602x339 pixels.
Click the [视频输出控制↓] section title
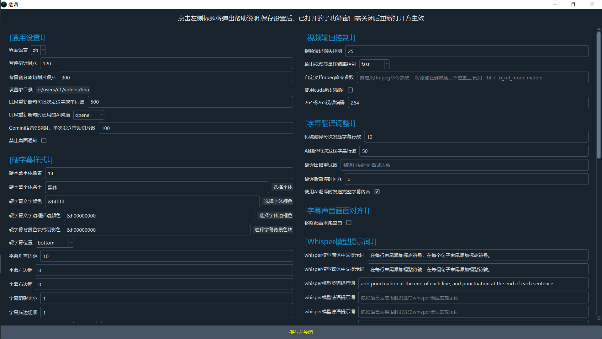point(330,38)
